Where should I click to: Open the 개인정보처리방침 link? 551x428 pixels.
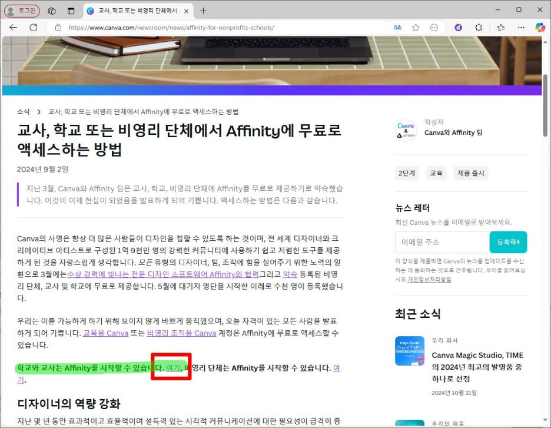click(429, 280)
